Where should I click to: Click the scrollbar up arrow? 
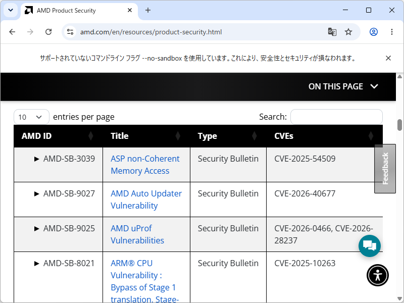pyautogui.click(x=399, y=76)
